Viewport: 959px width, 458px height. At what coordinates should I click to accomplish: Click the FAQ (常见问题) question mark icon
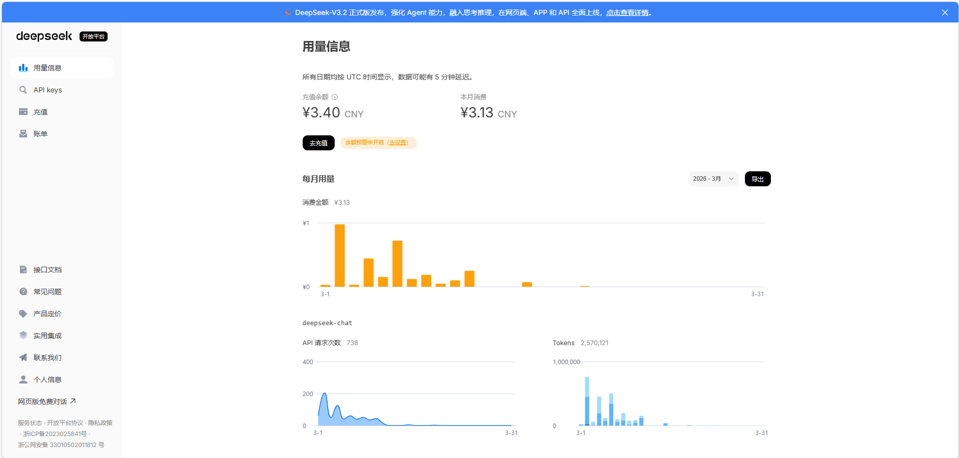pos(23,292)
